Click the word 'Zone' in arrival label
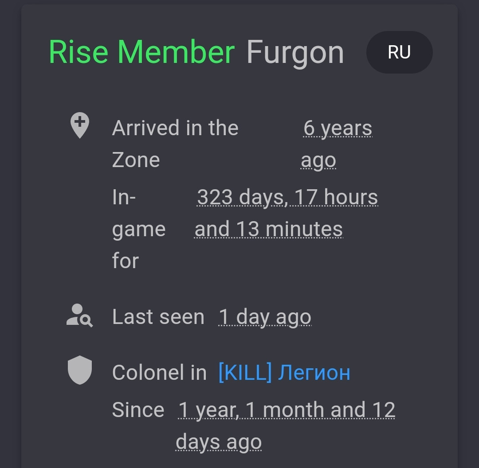 (136, 160)
